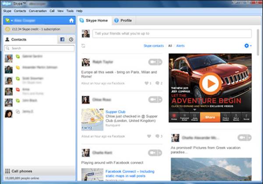
Task: Open the Tools menu
Action: 70,11
